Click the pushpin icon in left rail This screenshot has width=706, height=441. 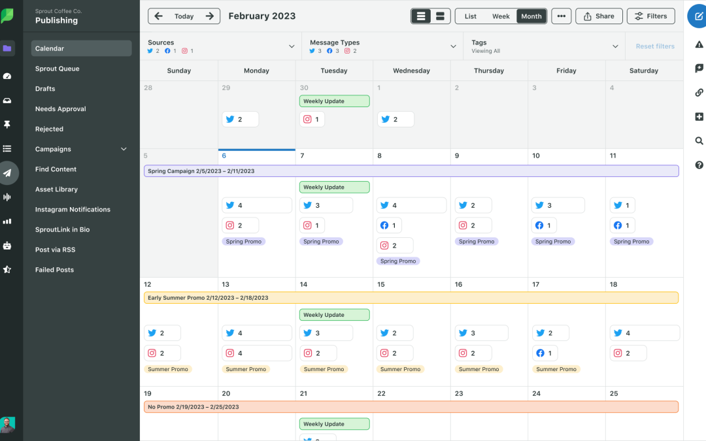[7, 124]
